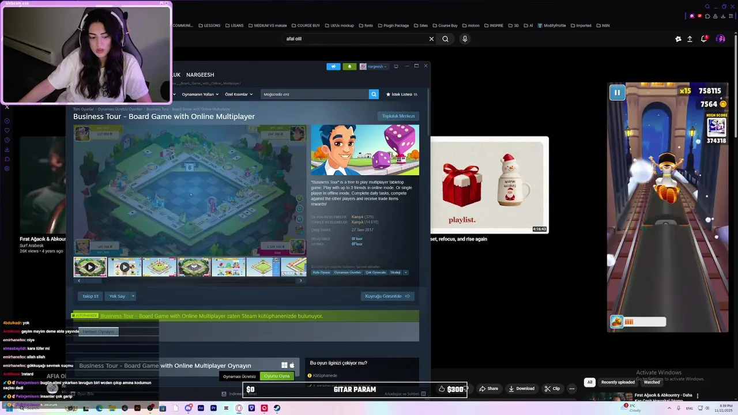Click the blue store search magnifier button

[374, 94]
